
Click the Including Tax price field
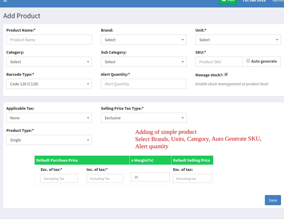(x=105, y=179)
